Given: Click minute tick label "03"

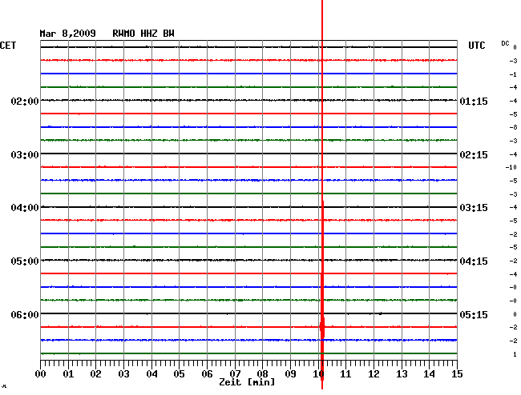Looking at the screenshot, I should (x=123, y=373).
